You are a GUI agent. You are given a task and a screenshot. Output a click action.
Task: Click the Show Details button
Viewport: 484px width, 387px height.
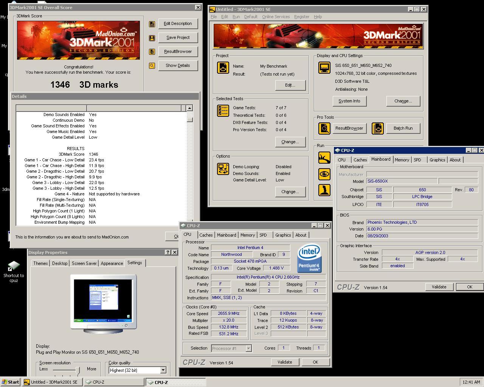(178, 66)
